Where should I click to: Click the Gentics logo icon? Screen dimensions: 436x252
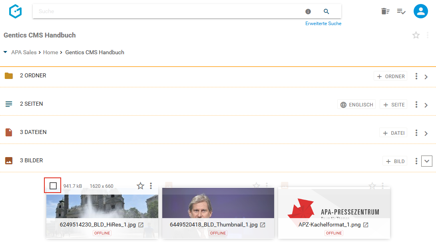tap(15, 12)
